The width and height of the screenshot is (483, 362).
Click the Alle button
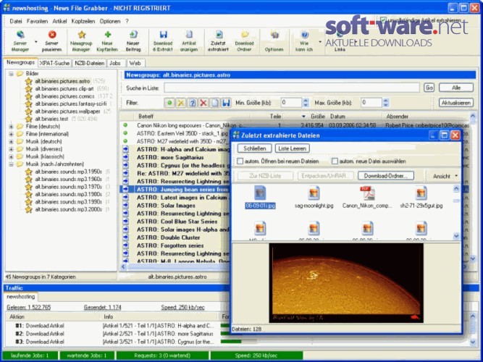(456, 88)
